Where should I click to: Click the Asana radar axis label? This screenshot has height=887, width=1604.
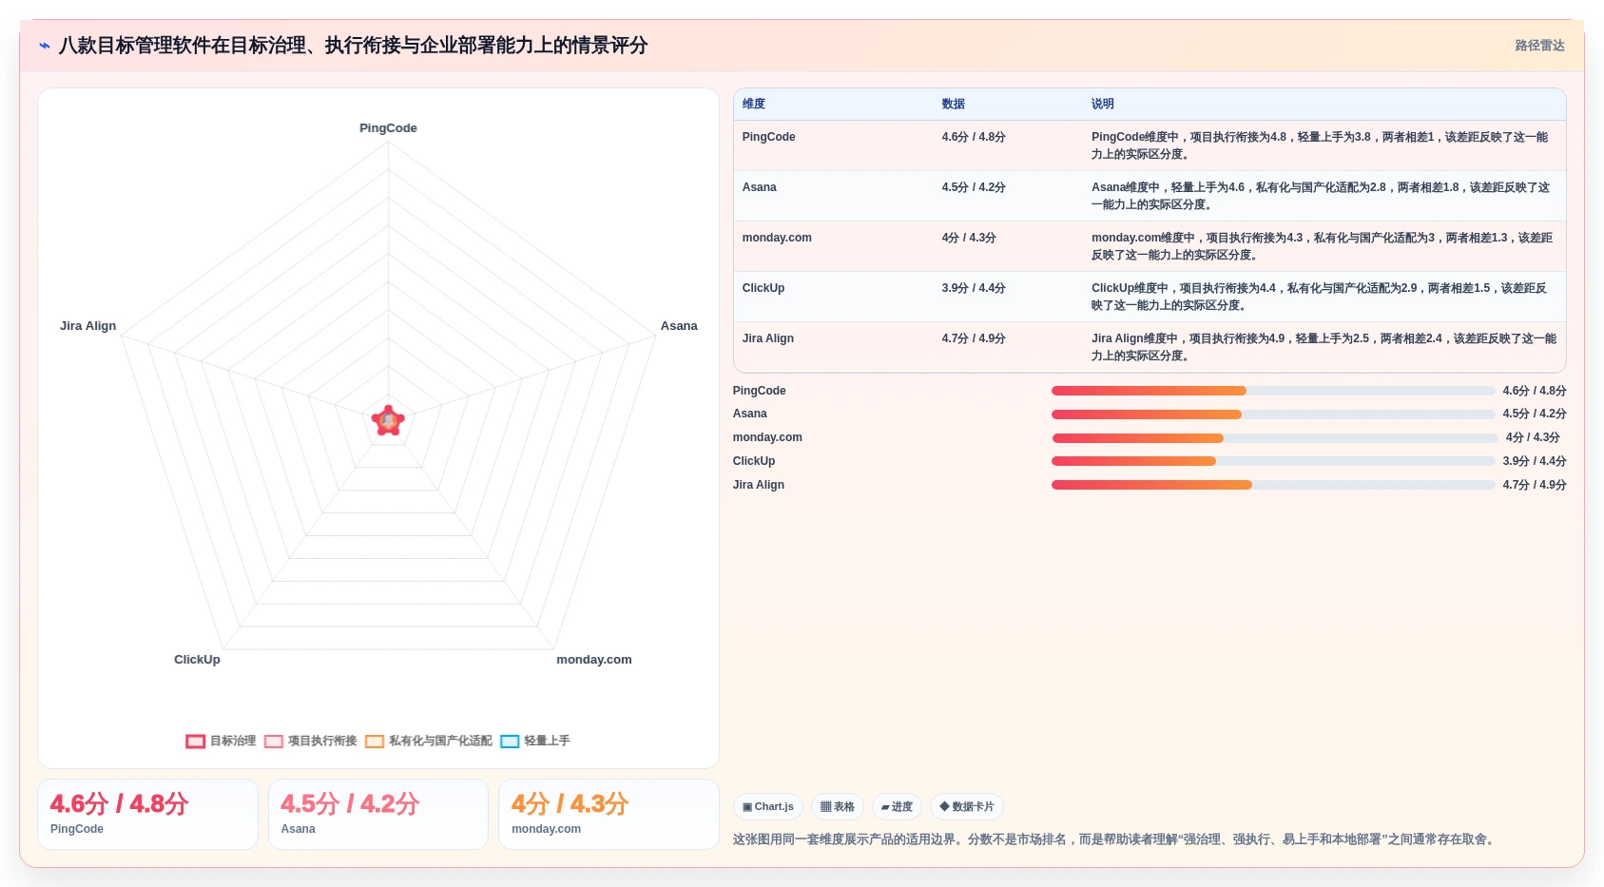coord(679,326)
